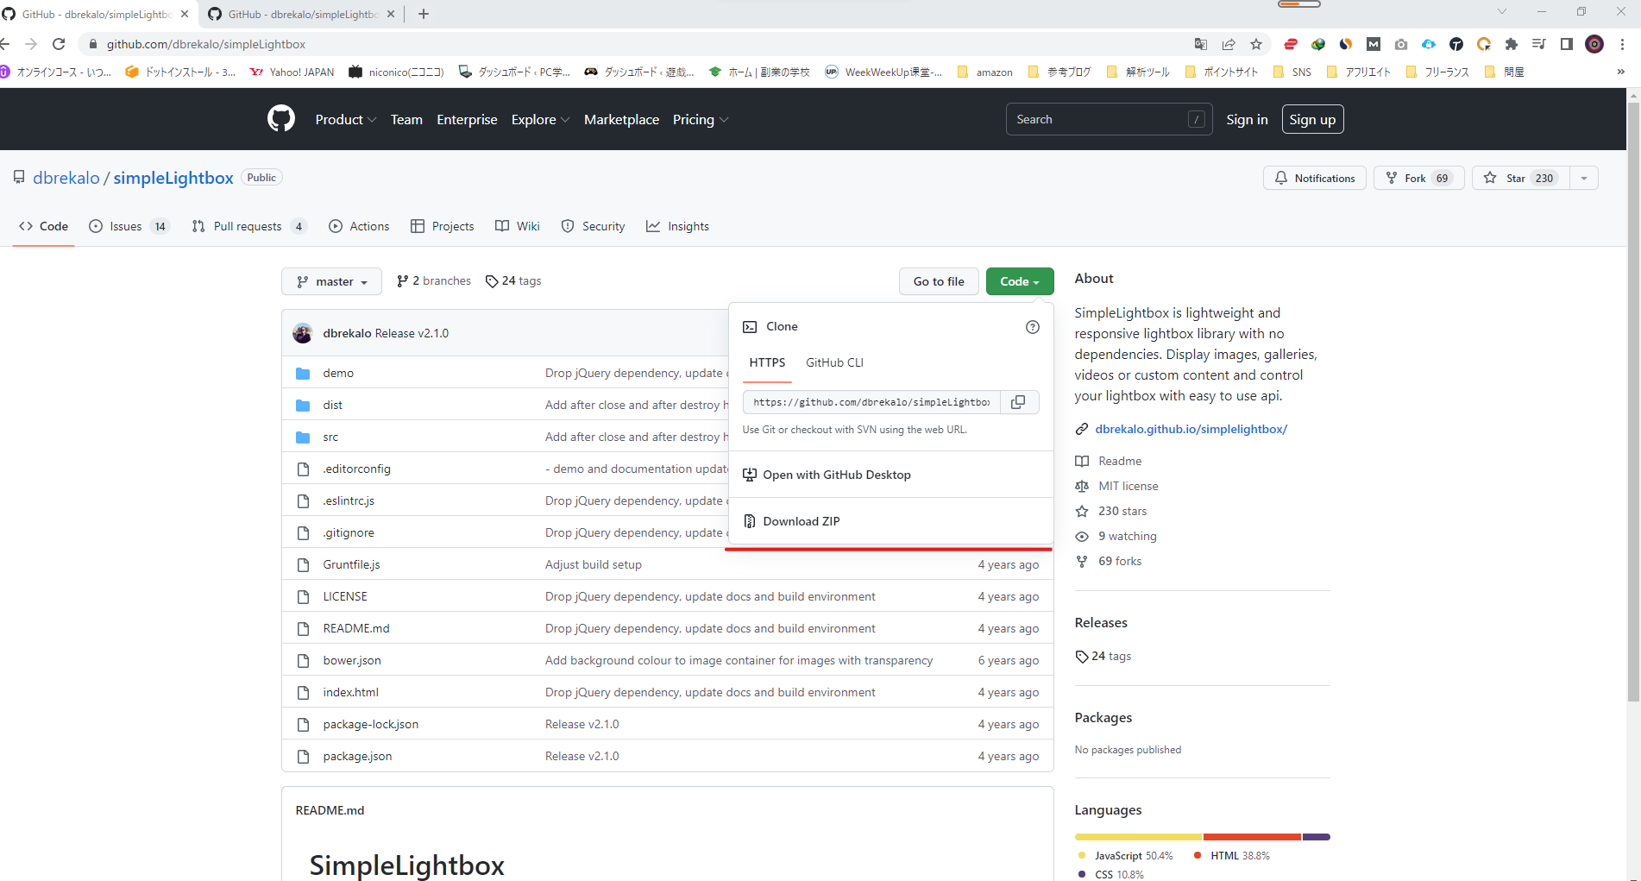Go back to the previous page
Screen dimensions: 1641x881
[x=5, y=44]
